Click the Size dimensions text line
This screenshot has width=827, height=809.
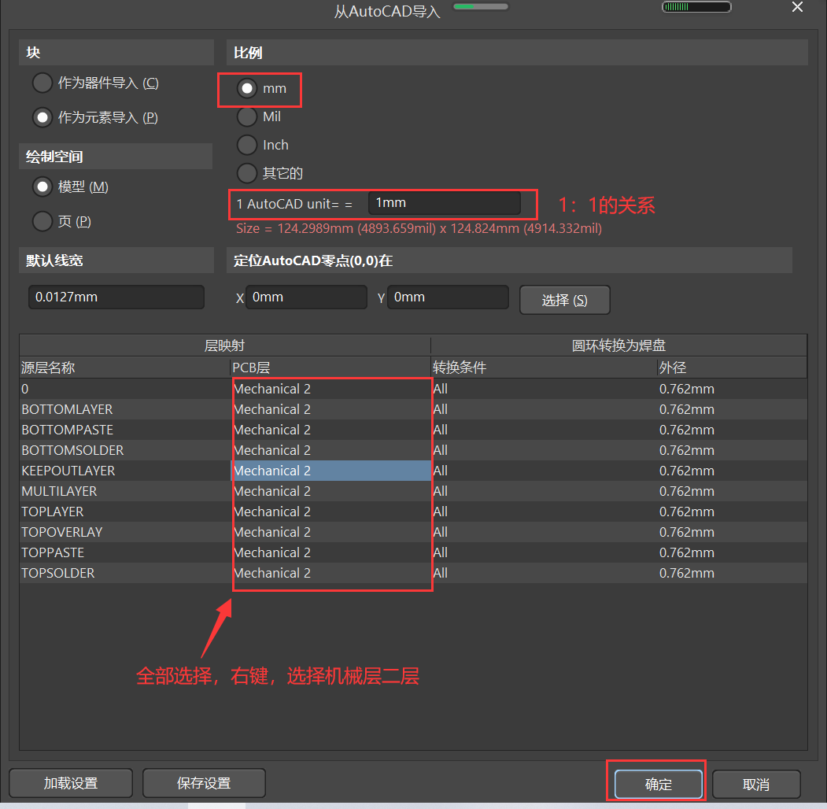(419, 228)
